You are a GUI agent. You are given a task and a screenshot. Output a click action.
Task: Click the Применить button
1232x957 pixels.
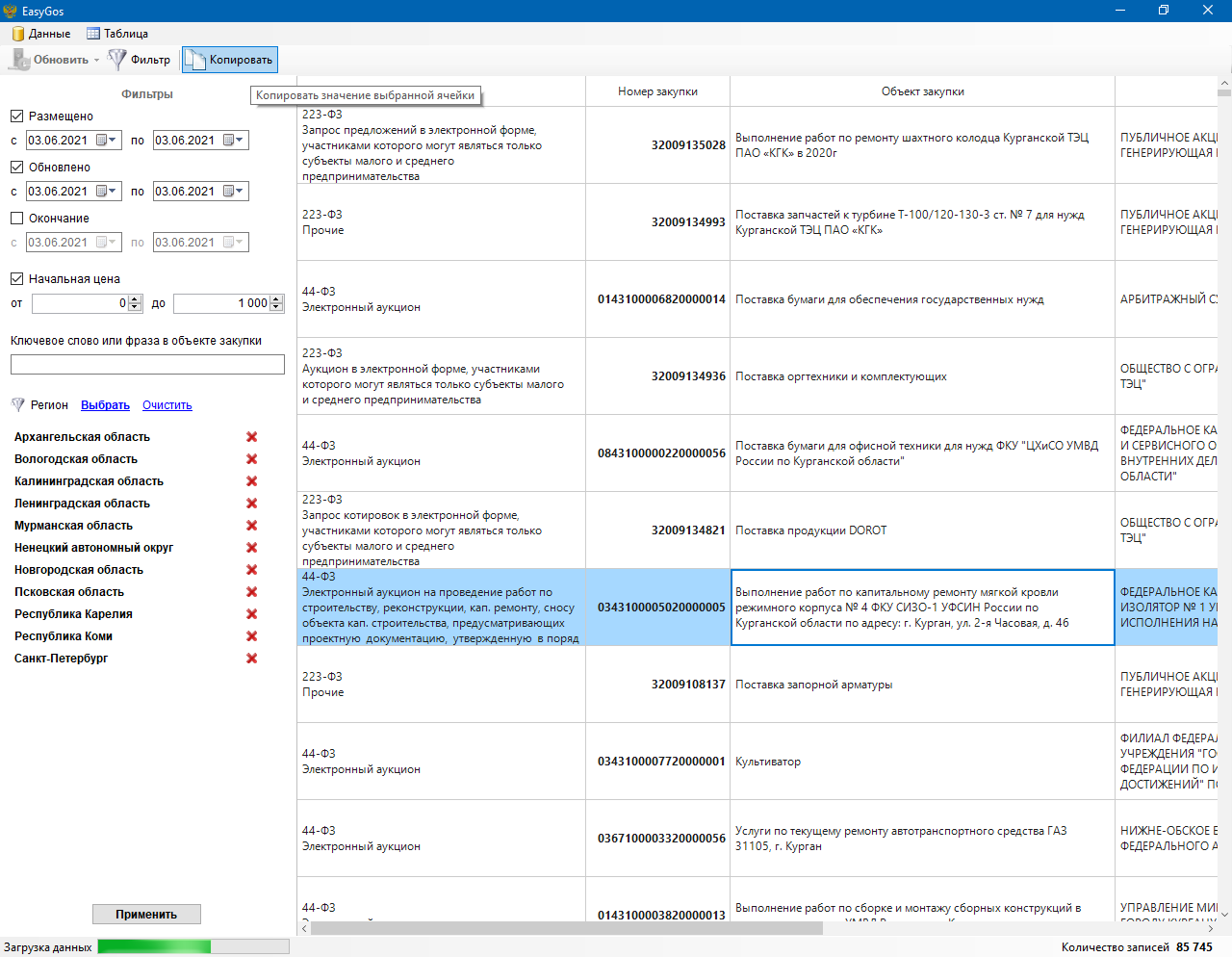tap(146, 915)
